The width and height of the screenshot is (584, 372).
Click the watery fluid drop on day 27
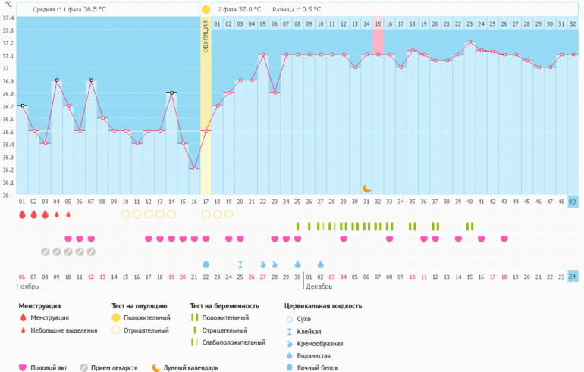pyautogui.click(x=320, y=264)
